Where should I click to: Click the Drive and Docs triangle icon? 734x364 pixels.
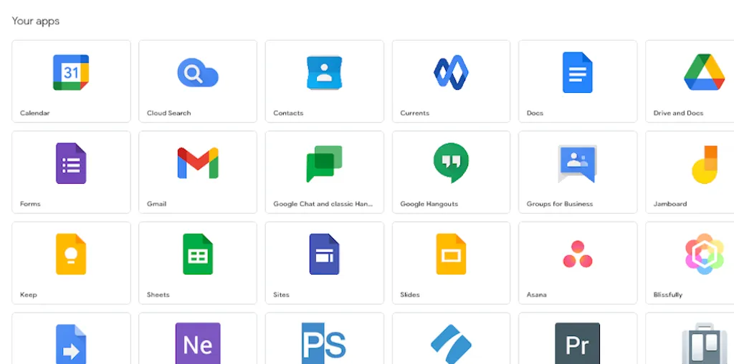704,72
